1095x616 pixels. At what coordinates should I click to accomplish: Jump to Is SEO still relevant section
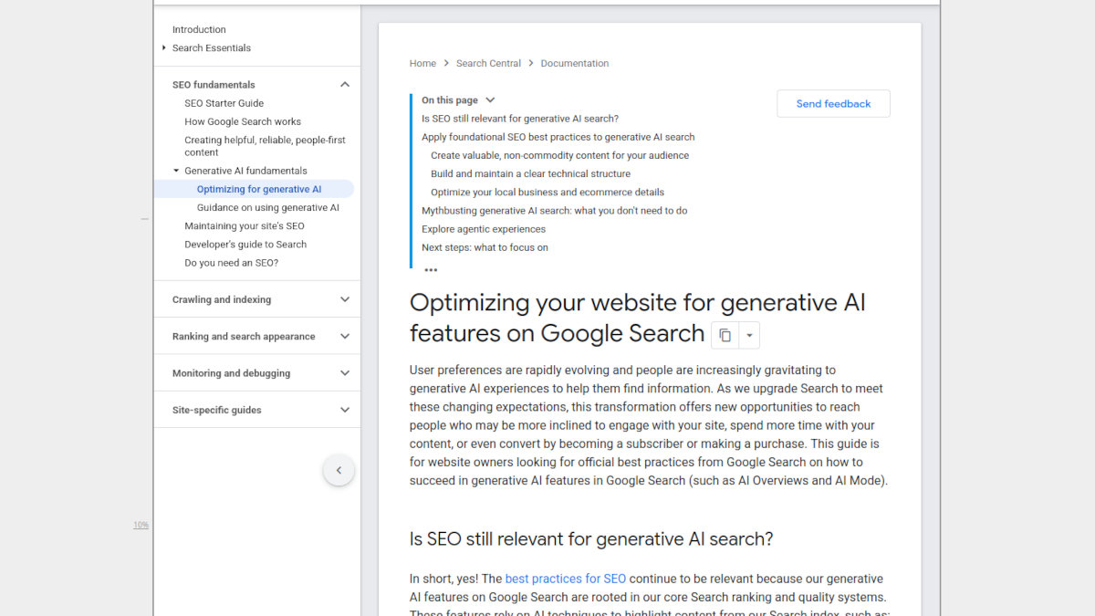click(520, 119)
